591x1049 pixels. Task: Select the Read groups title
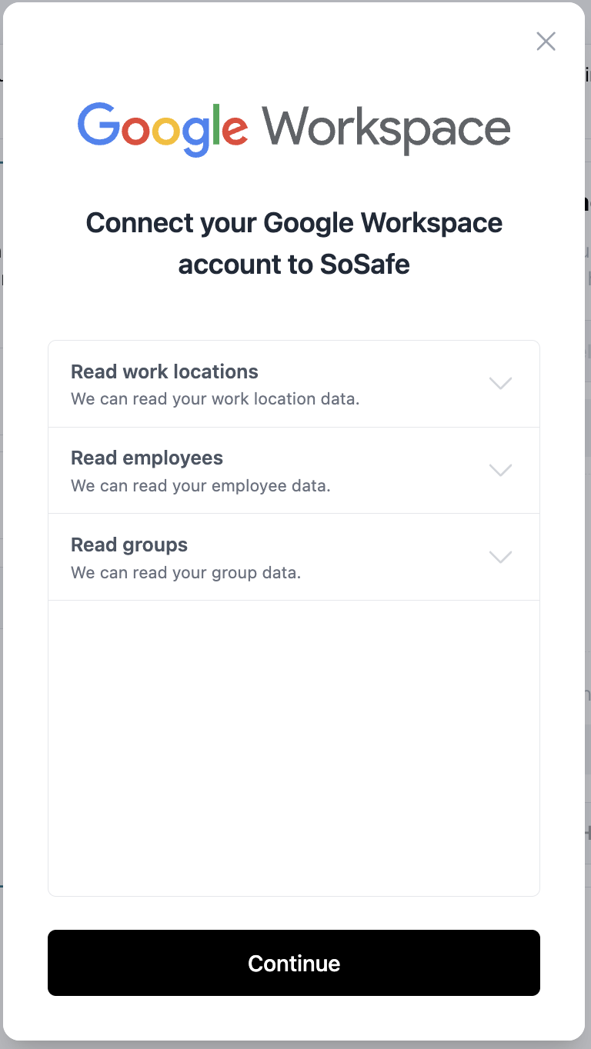pyautogui.click(x=129, y=545)
